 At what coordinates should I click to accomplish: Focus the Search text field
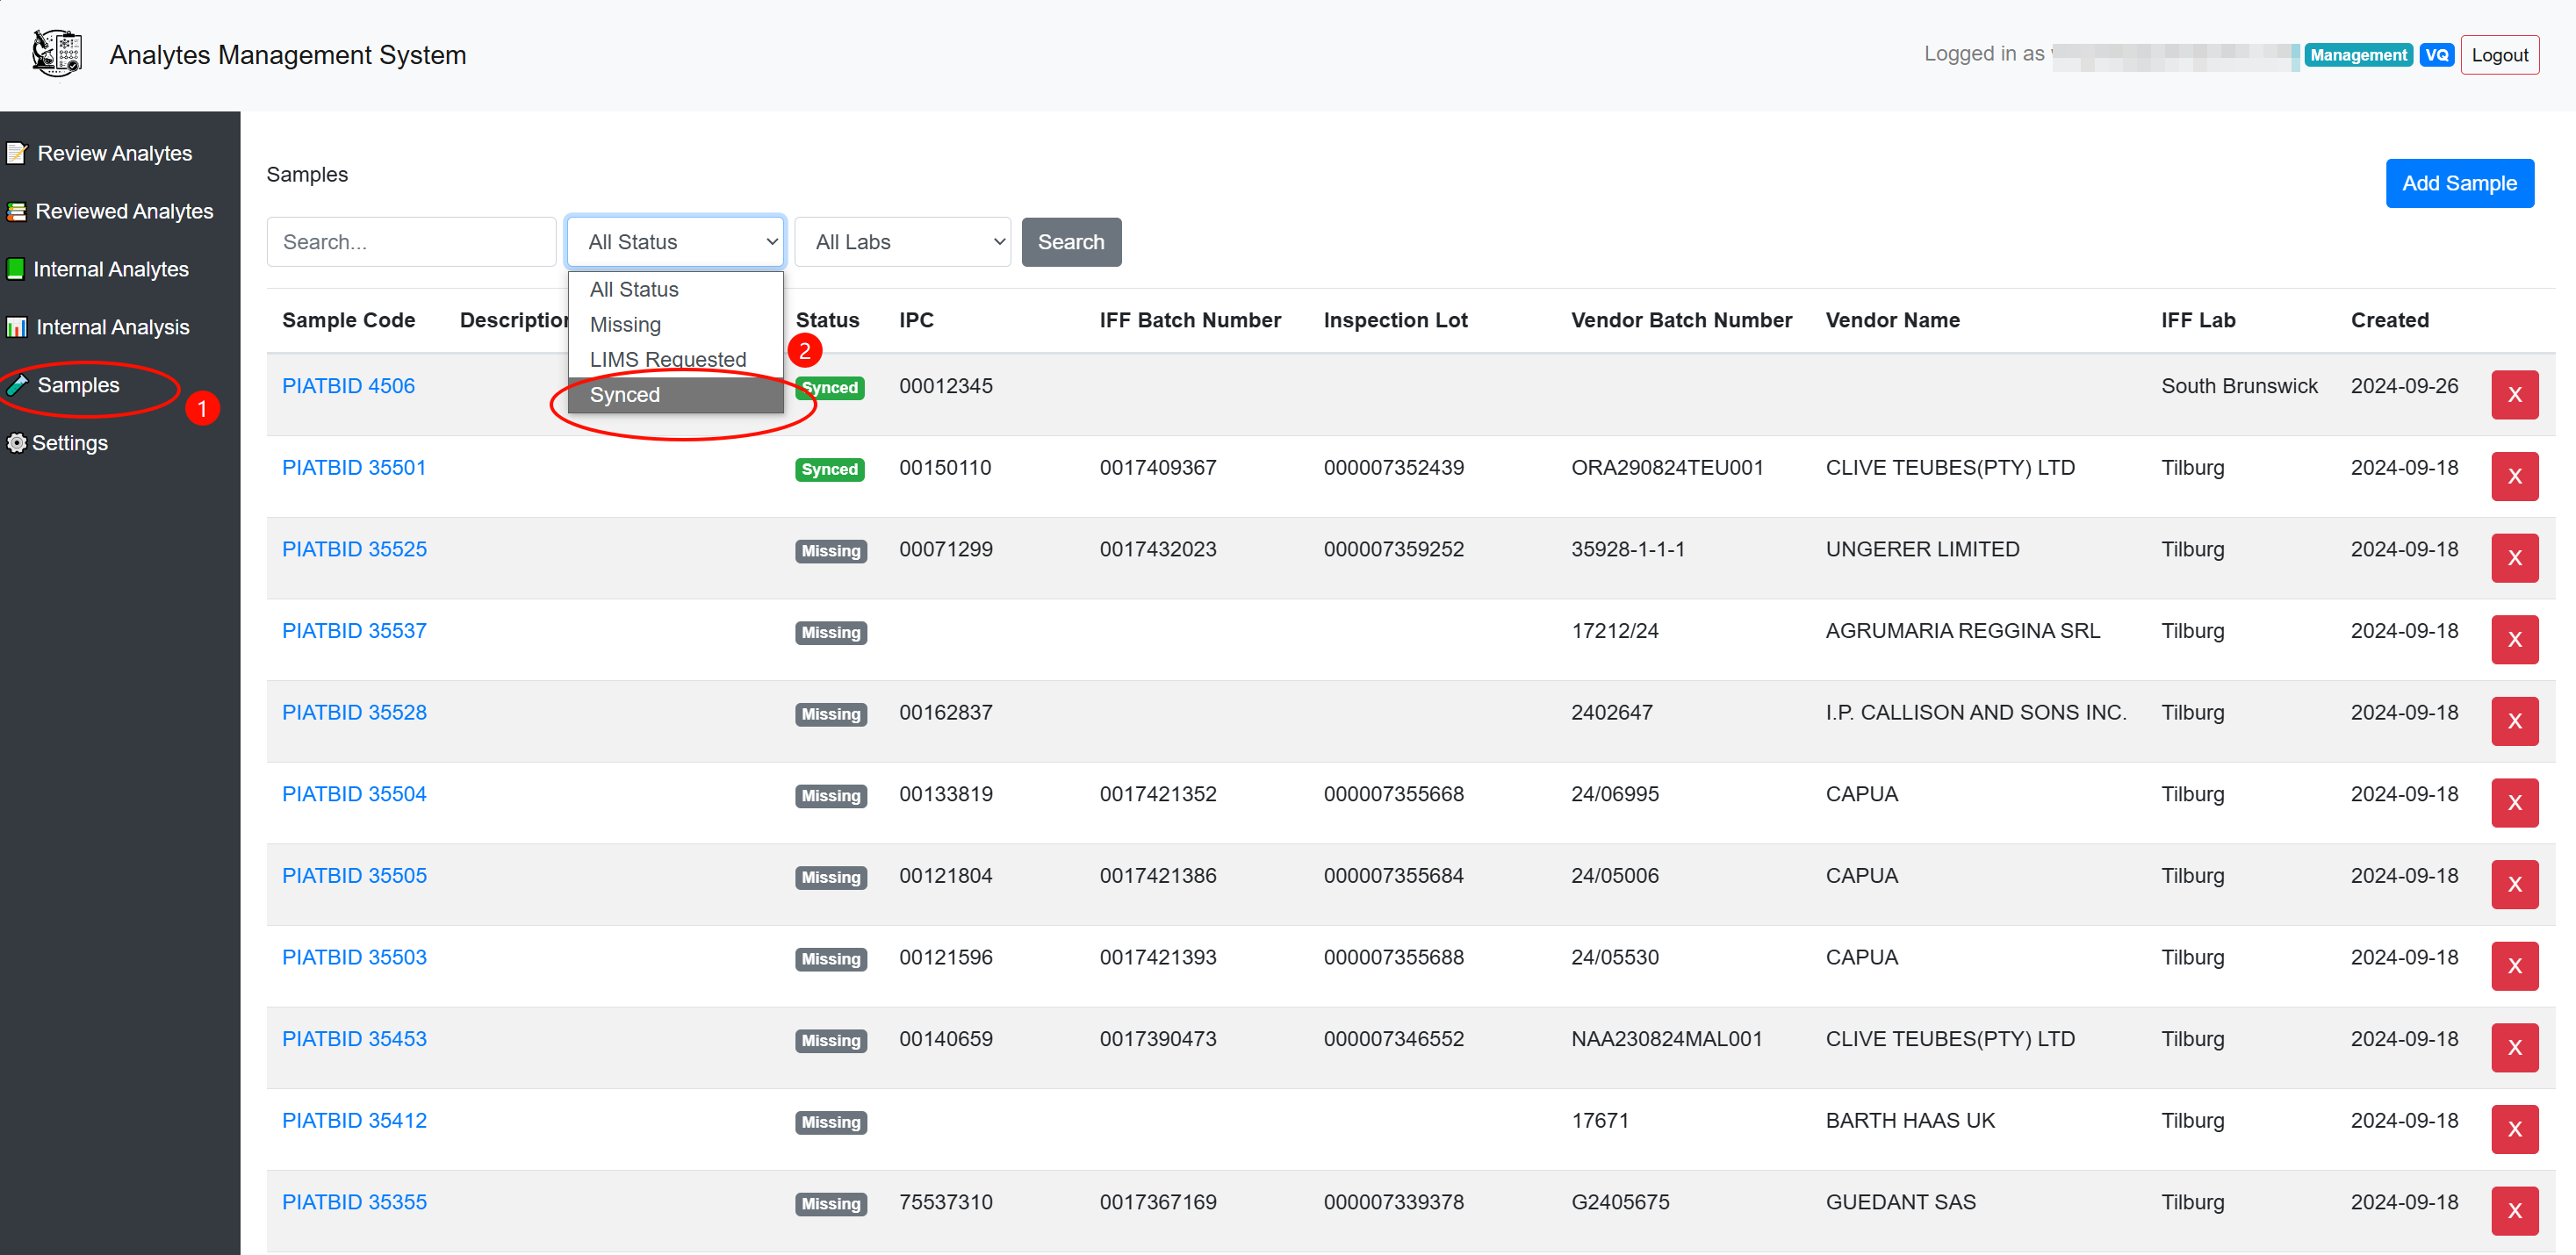[x=411, y=242]
